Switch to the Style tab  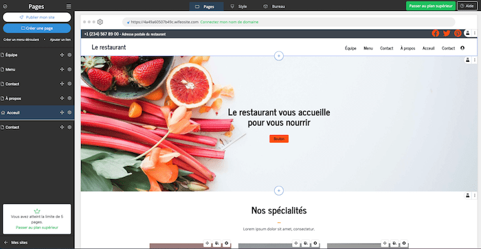coord(239,6)
